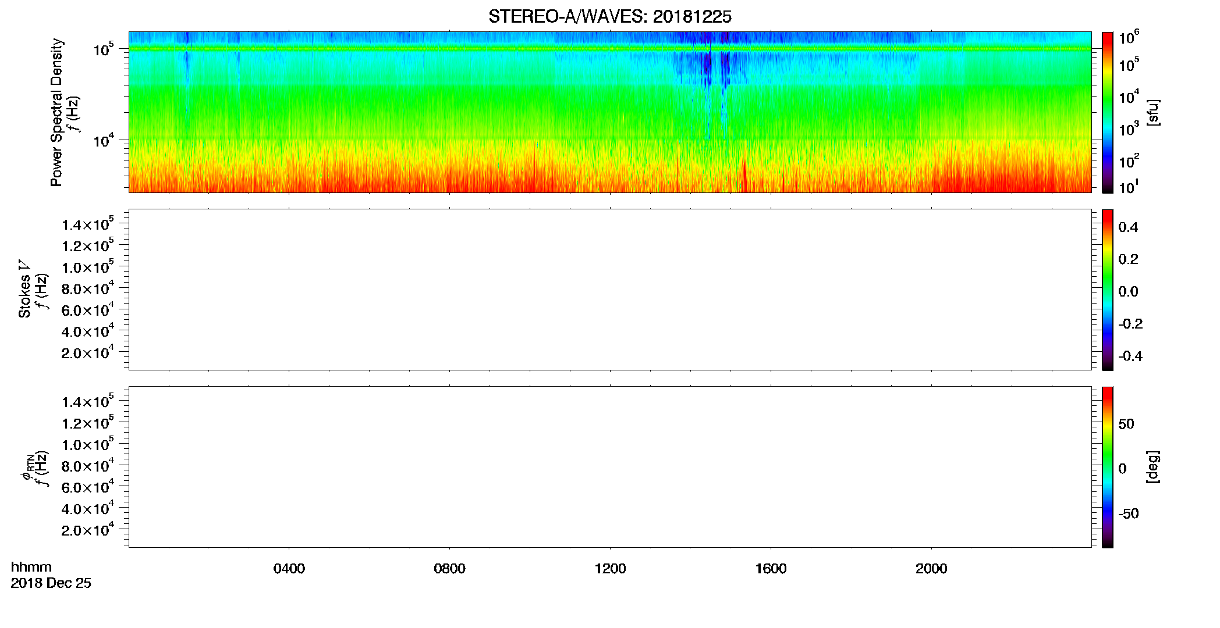Click the [sfu] colorbar unit label

tap(1153, 112)
